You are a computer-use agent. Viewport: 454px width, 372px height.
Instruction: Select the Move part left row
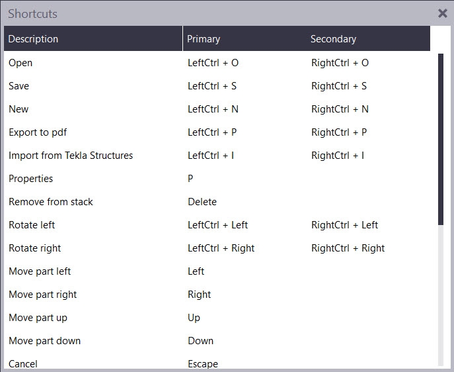pos(40,271)
